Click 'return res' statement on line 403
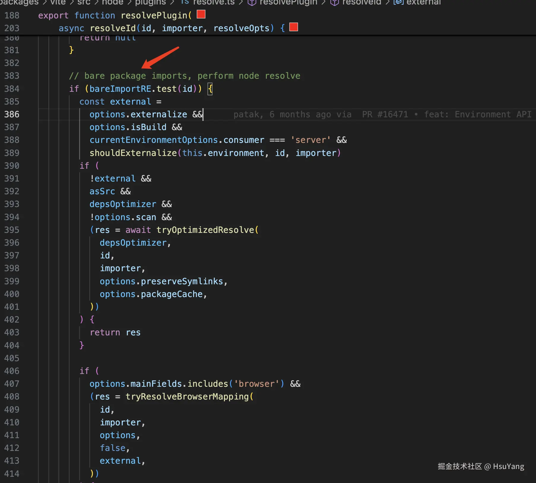Viewport: 536px width, 483px height. pos(115,332)
